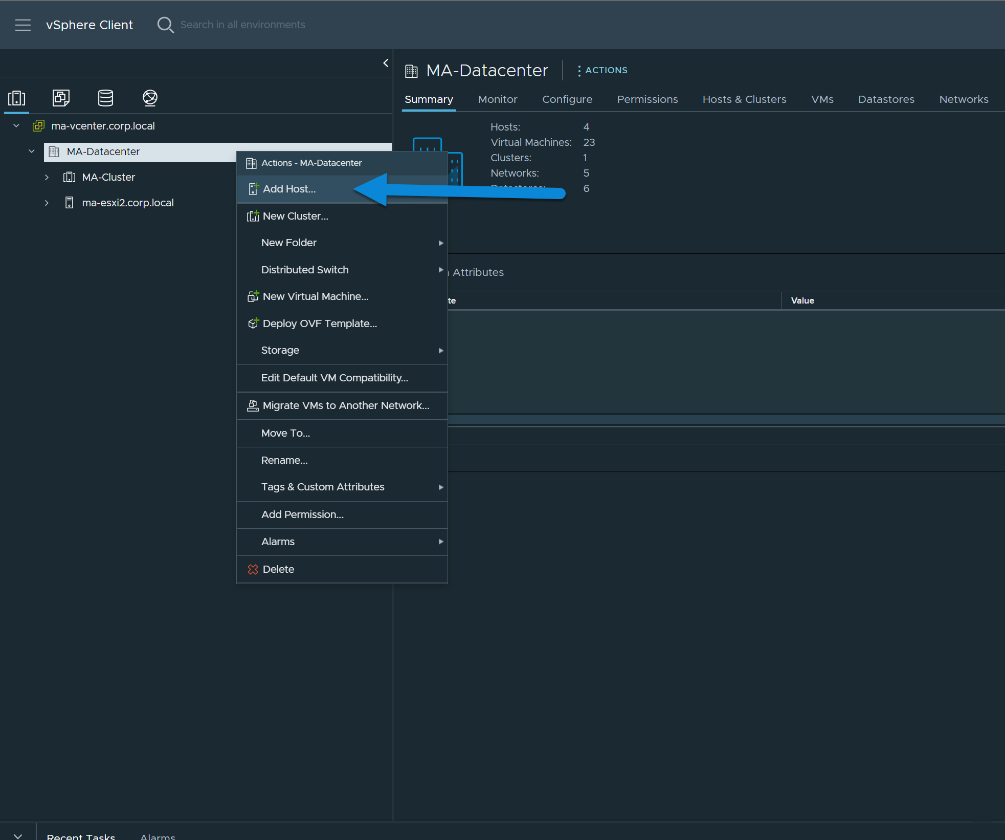Open the Distributed Switch submenu arrow
The height and width of the screenshot is (840, 1005).
pyautogui.click(x=441, y=270)
